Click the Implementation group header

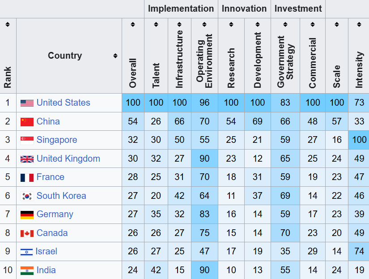[x=181, y=9]
